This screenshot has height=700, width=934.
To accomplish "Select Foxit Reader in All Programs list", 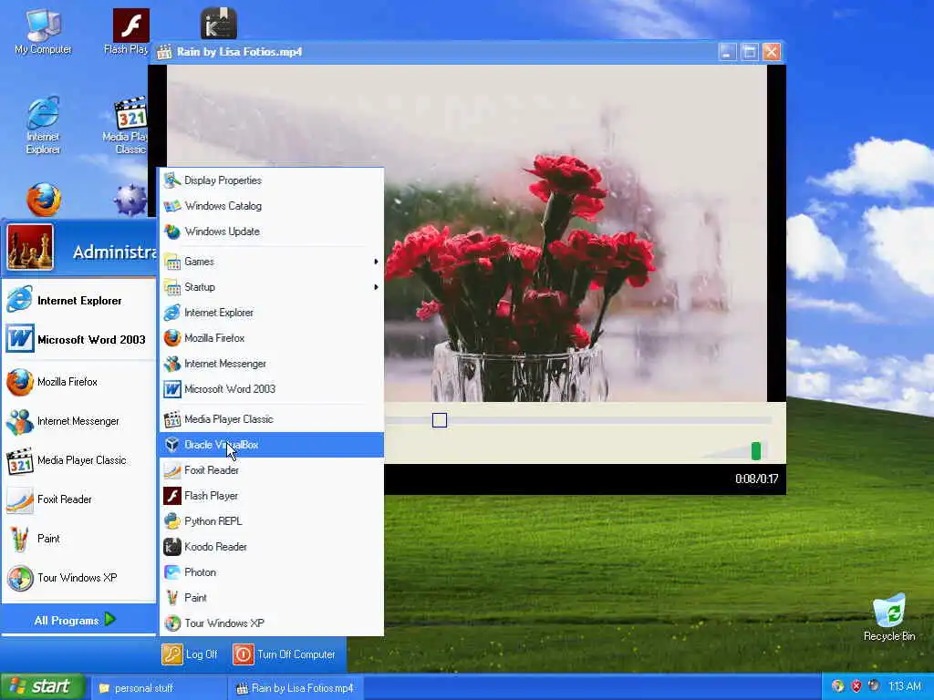I will coord(272,470).
